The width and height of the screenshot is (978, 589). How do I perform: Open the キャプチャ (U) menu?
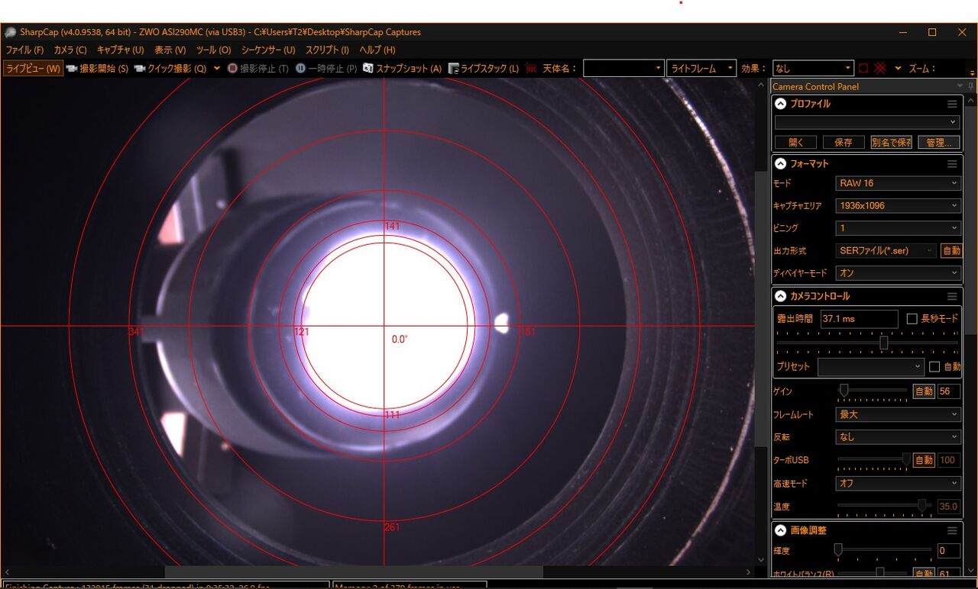click(x=120, y=50)
